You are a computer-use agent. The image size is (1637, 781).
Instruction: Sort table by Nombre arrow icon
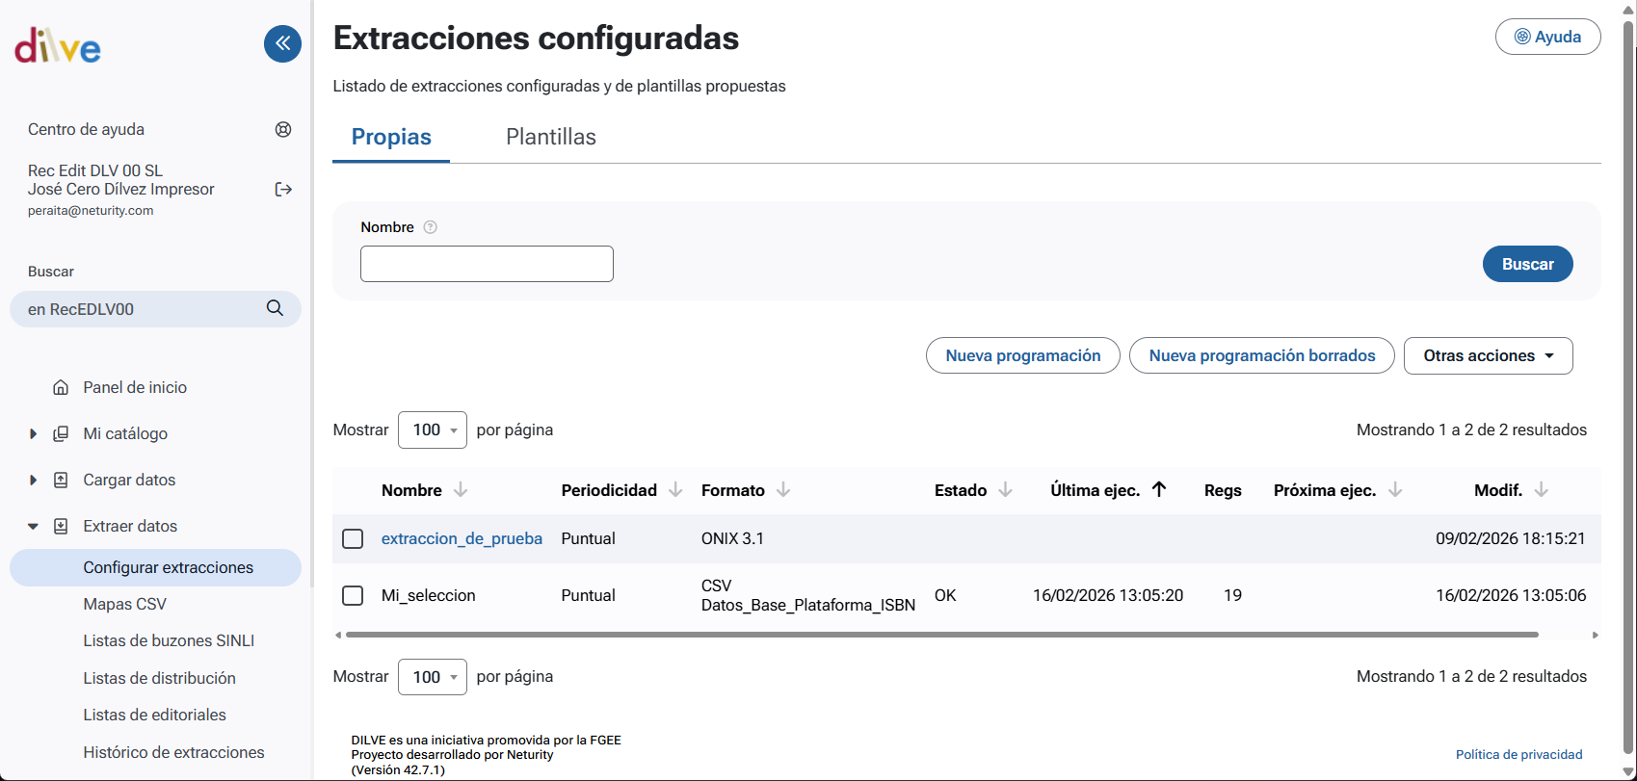click(x=461, y=490)
